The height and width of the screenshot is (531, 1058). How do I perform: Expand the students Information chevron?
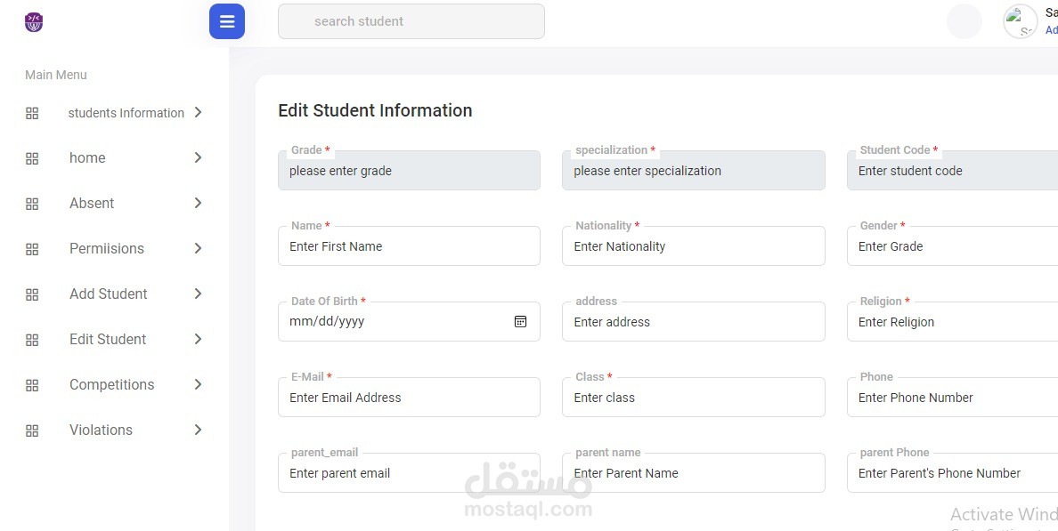198,112
